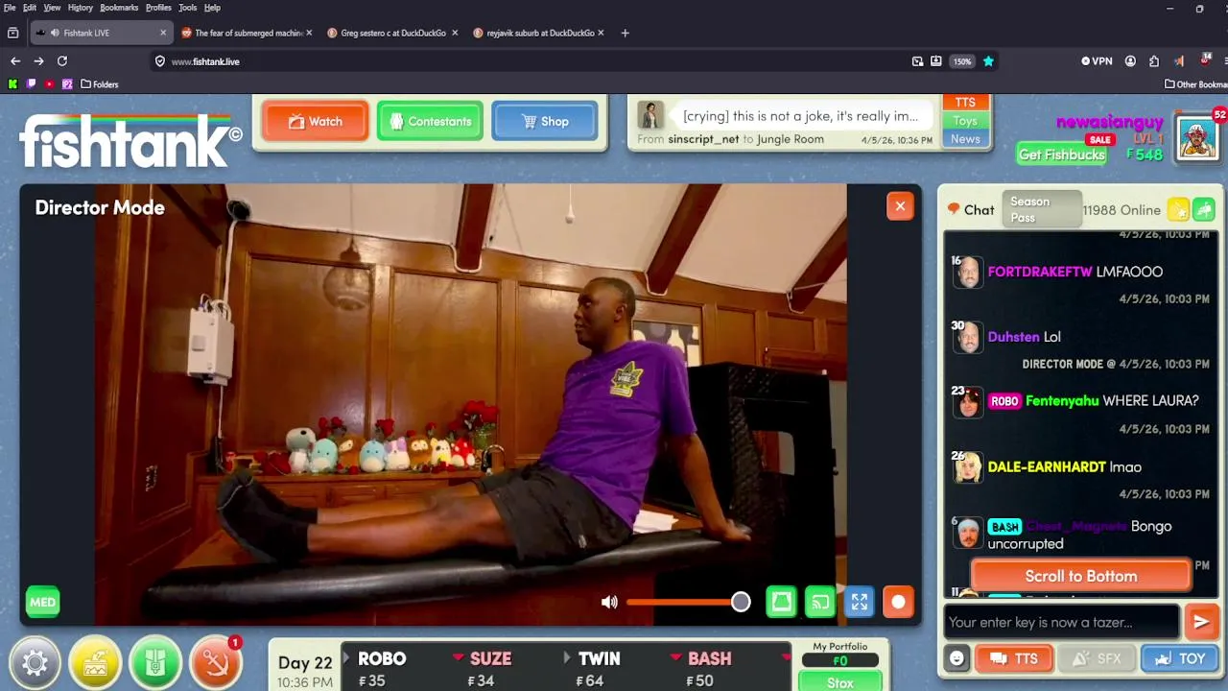The width and height of the screenshot is (1228, 691).
Task: Click the browser account icon
Action: click(1130, 60)
